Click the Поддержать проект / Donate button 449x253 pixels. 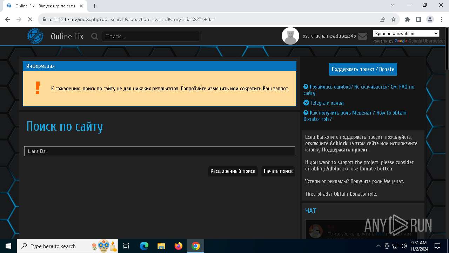(x=363, y=69)
